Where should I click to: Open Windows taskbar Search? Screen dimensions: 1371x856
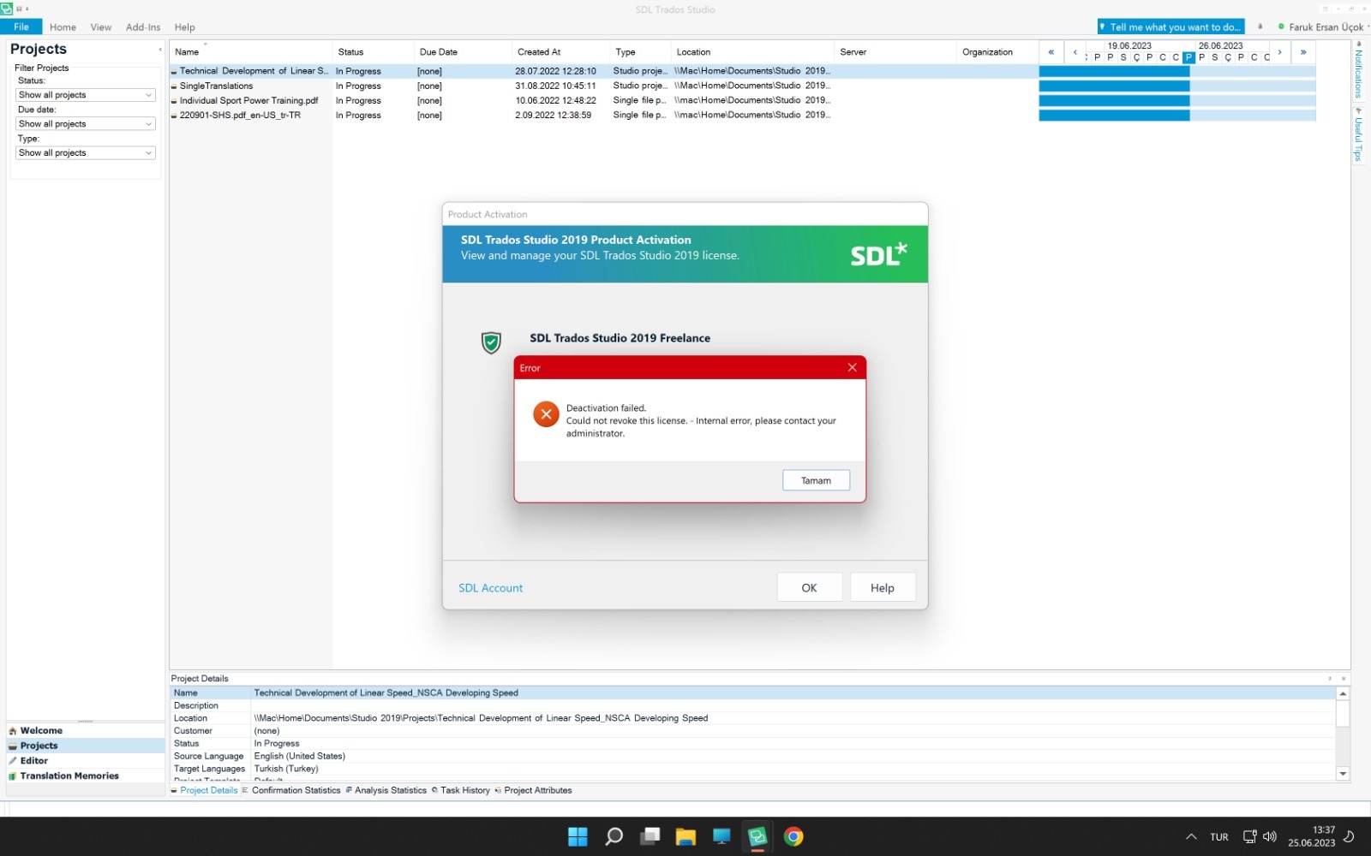[x=614, y=836]
